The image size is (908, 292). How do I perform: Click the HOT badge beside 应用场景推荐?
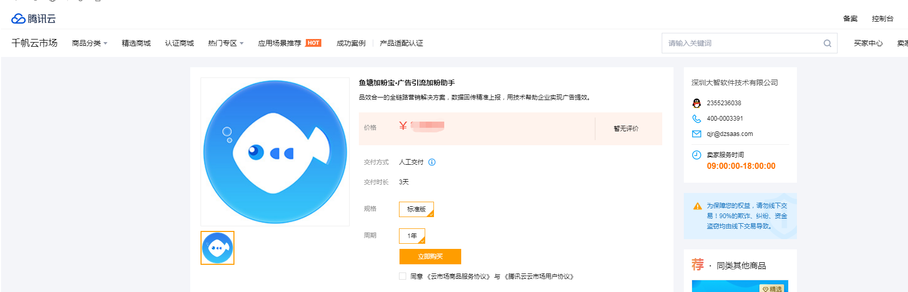(314, 43)
